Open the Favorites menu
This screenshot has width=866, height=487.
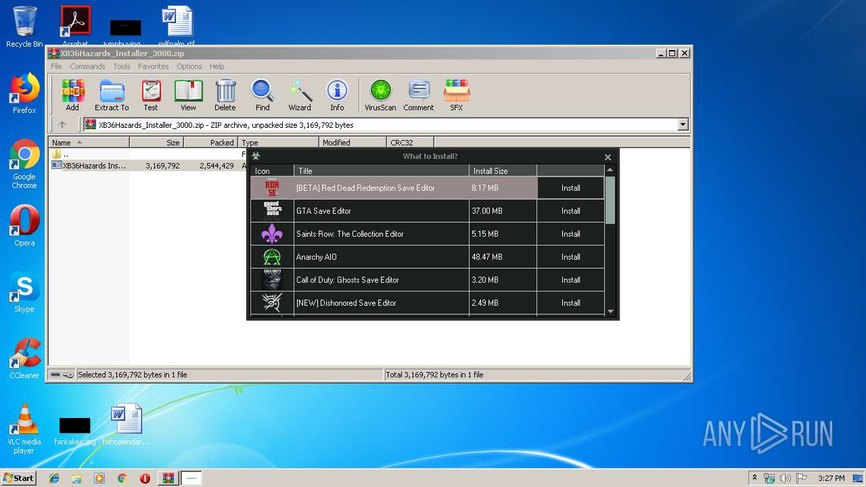click(x=154, y=66)
